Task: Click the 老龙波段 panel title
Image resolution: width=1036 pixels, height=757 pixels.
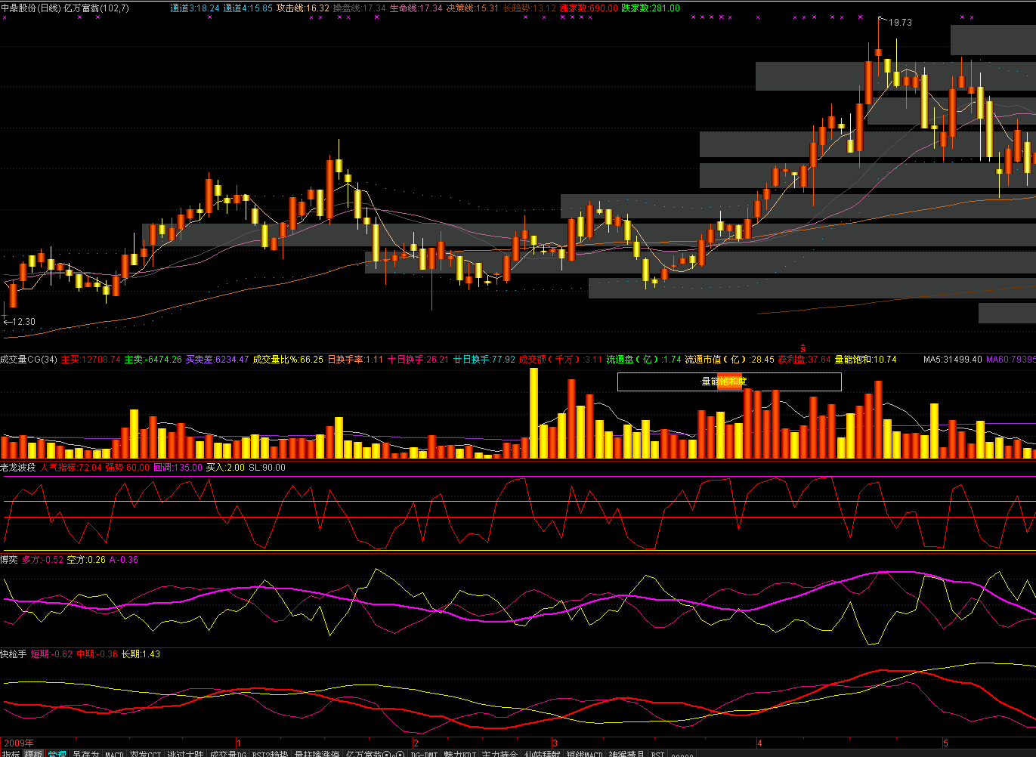Action: 18,468
